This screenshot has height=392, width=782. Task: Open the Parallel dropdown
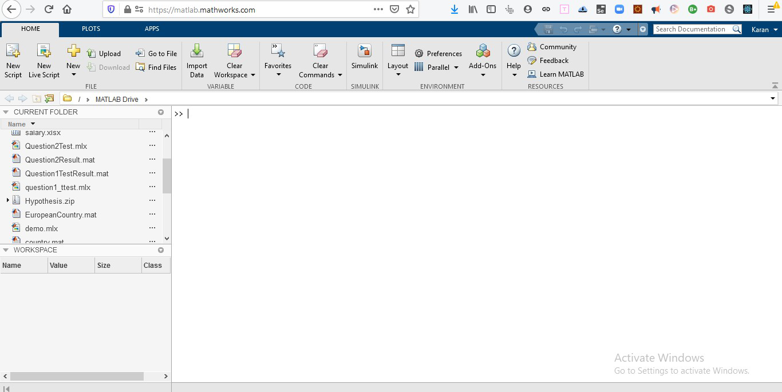[436, 67]
